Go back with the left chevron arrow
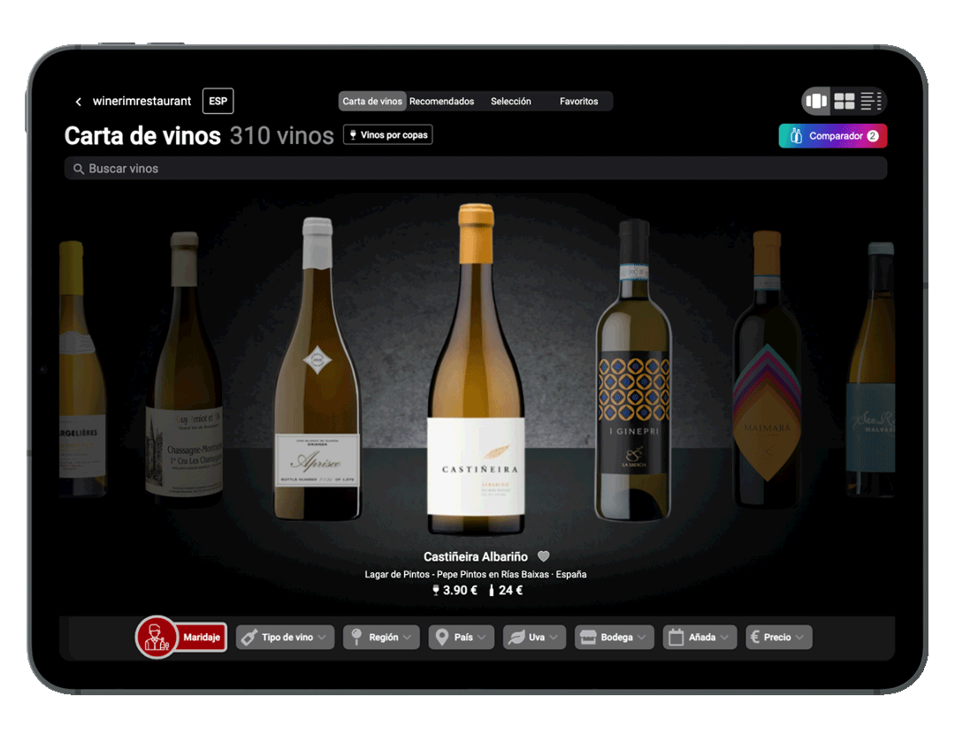This screenshot has height=735, width=955. click(x=78, y=102)
